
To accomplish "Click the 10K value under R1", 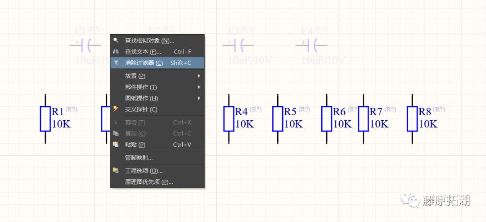I will 61,124.
